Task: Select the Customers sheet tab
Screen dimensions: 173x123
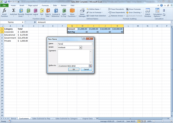Action: pyautogui.click(x=24, y=118)
